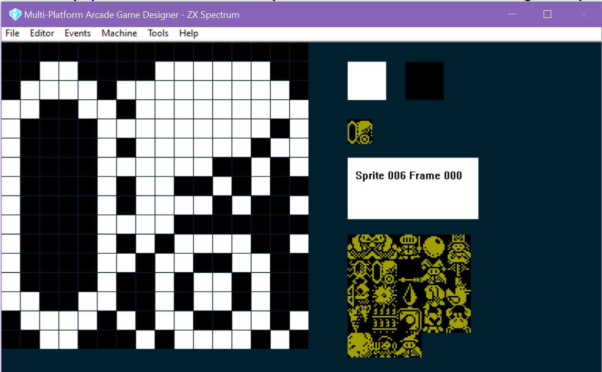602x372 pixels.
Task: Click the Sprite 006 Frame 000 info box
Action: (413, 188)
